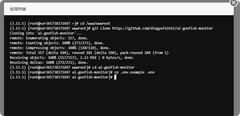The image size is (240, 116).
Task: Click the 'pack-reused 284 (from 1)' text
Action: (144, 53)
